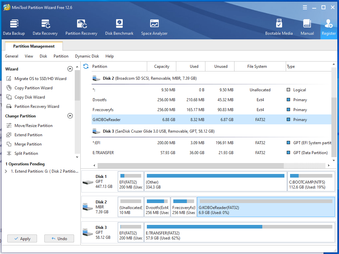Create Bootable Media
This screenshot has height=254, width=339.
[x=279, y=27]
